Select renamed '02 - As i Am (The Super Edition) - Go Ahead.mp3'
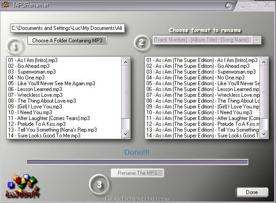276x203 pixels. [203, 66]
